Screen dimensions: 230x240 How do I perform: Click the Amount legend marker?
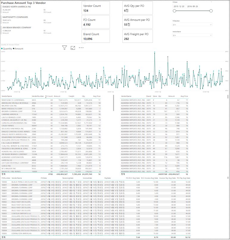(14, 49)
